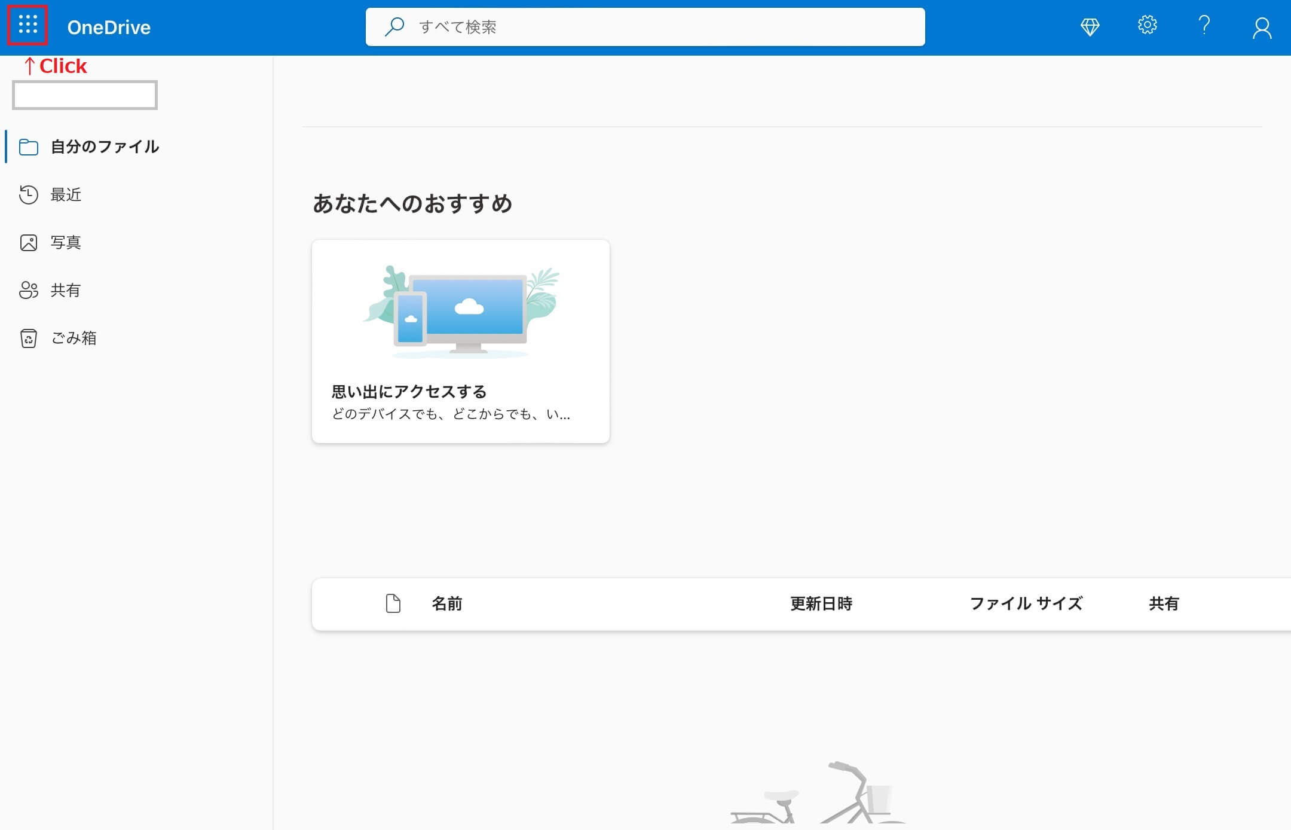Click the すべて検索 search box

tap(645, 27)
